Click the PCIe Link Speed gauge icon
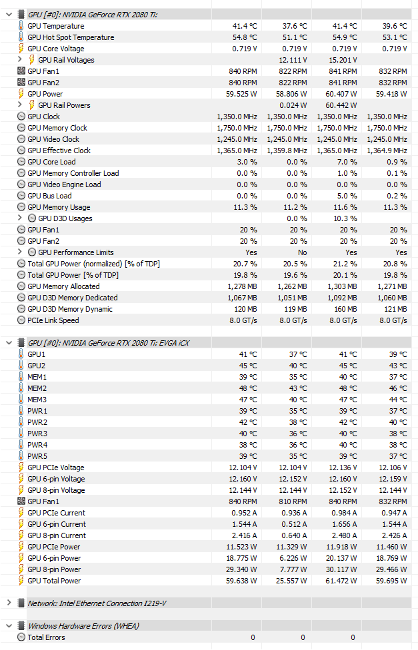Viewport: 418px width, 650px height. click(21, 320)
